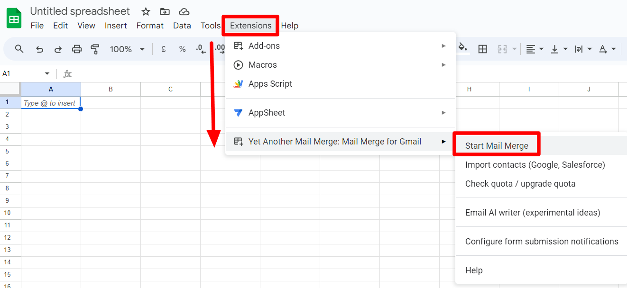This screenshot has width=627, height=288.
Task: Expand the merge cells dropdown arrow
Action: click(x=514, y=49)
